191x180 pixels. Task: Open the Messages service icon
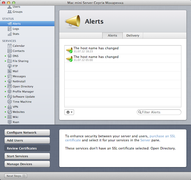[10, 76]
